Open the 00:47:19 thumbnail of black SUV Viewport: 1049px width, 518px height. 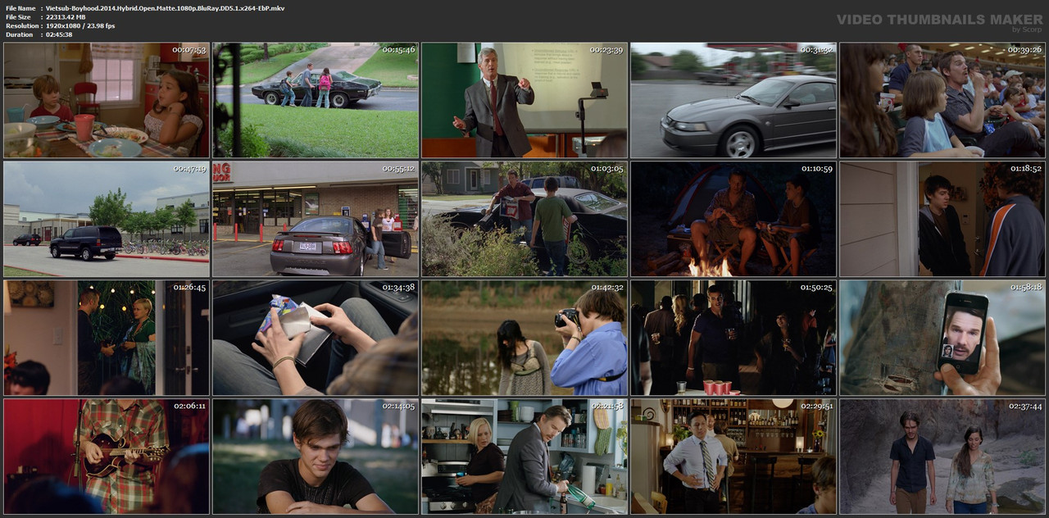(107, 219)
